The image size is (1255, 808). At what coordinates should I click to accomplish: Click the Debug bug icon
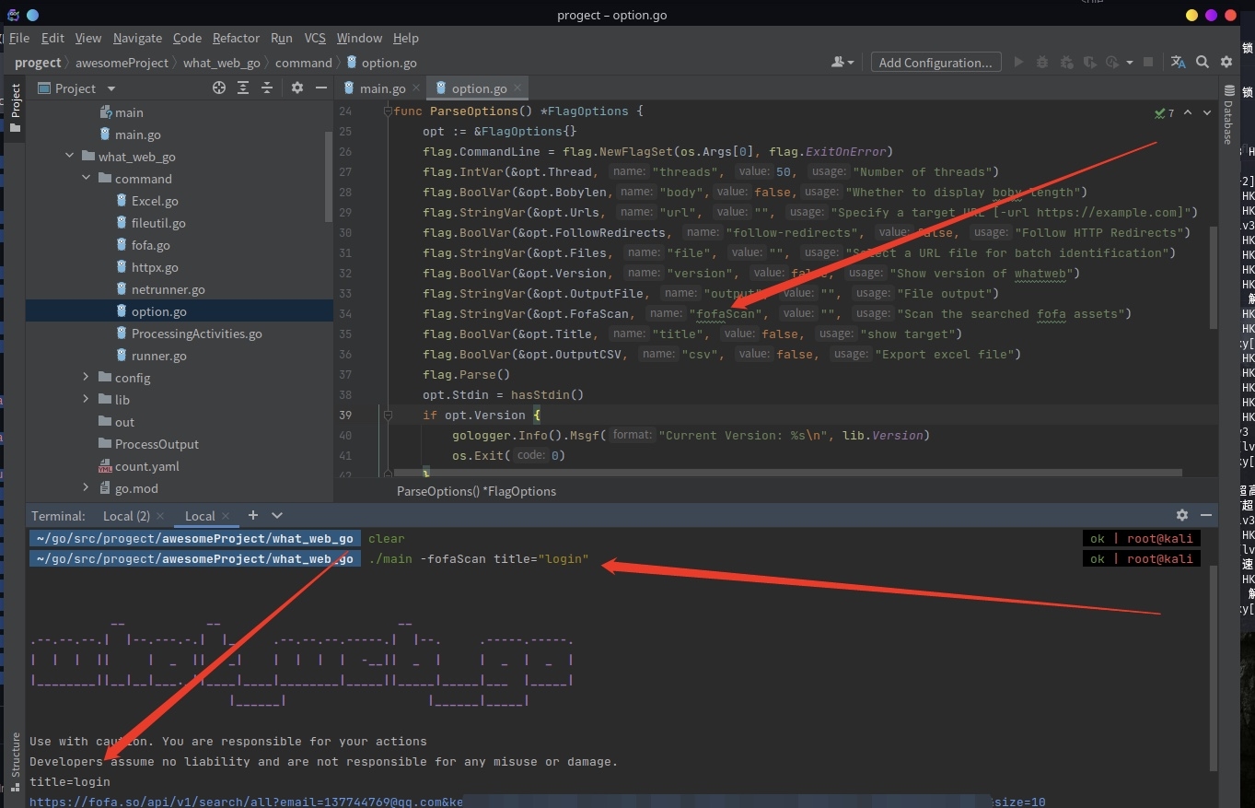pyautogui.click(x=1042, y=62)
